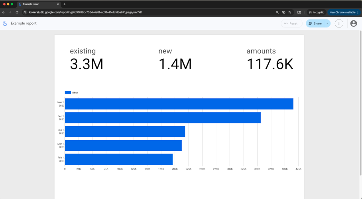Go back using the browser back arrow
This screenshot has height=199, width=362.
click(4, 12)
